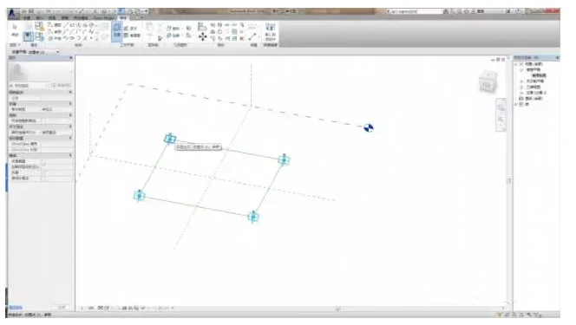Click the vertical scrollbar of drawing area
Image resolution: width=576 pixels, height=325 pixels.
(x=509, y=181)
